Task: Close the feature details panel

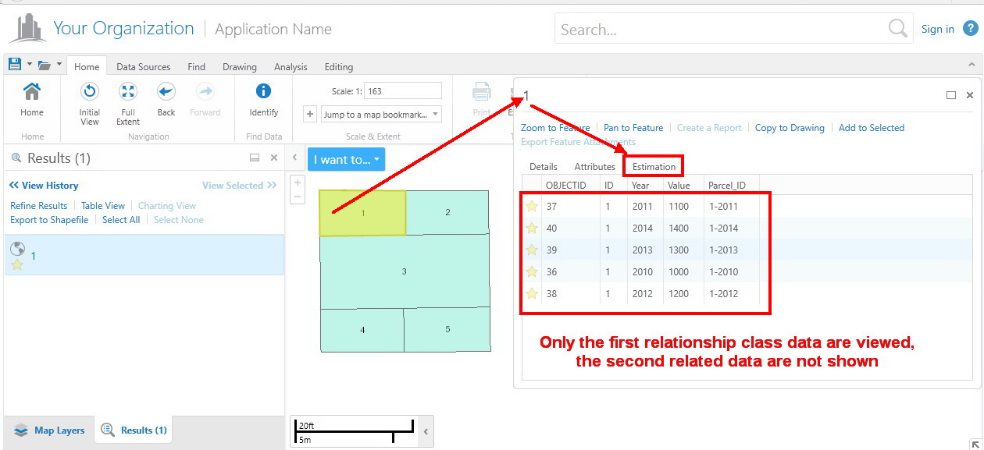Action: coord(970,95)
